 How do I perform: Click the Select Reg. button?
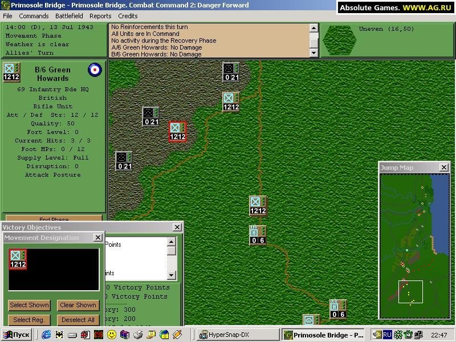[29, 320]
